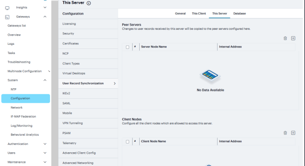Open Advanced Client Config
This screenshot has height=166, width=305.
click(88, 153)
